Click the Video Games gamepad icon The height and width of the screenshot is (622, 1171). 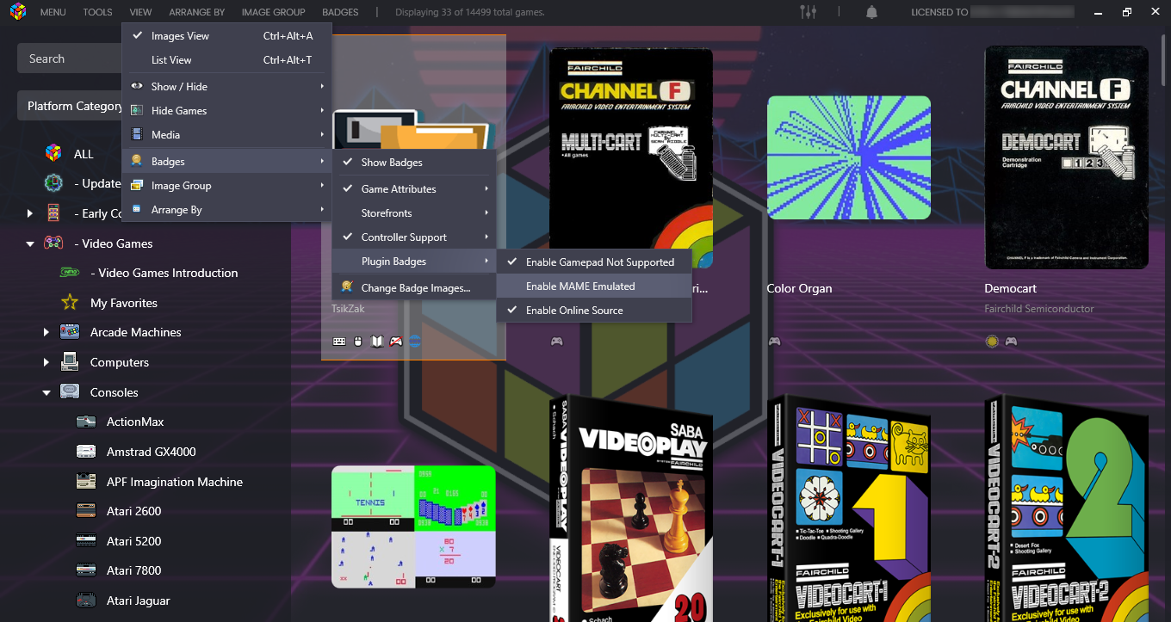[53, 243]
